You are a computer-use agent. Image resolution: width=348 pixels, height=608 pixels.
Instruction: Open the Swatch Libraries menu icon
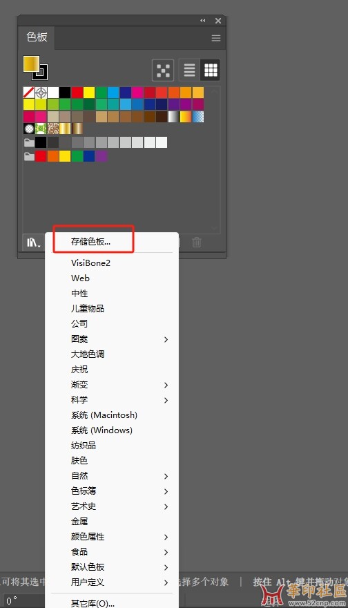point(34,243)
